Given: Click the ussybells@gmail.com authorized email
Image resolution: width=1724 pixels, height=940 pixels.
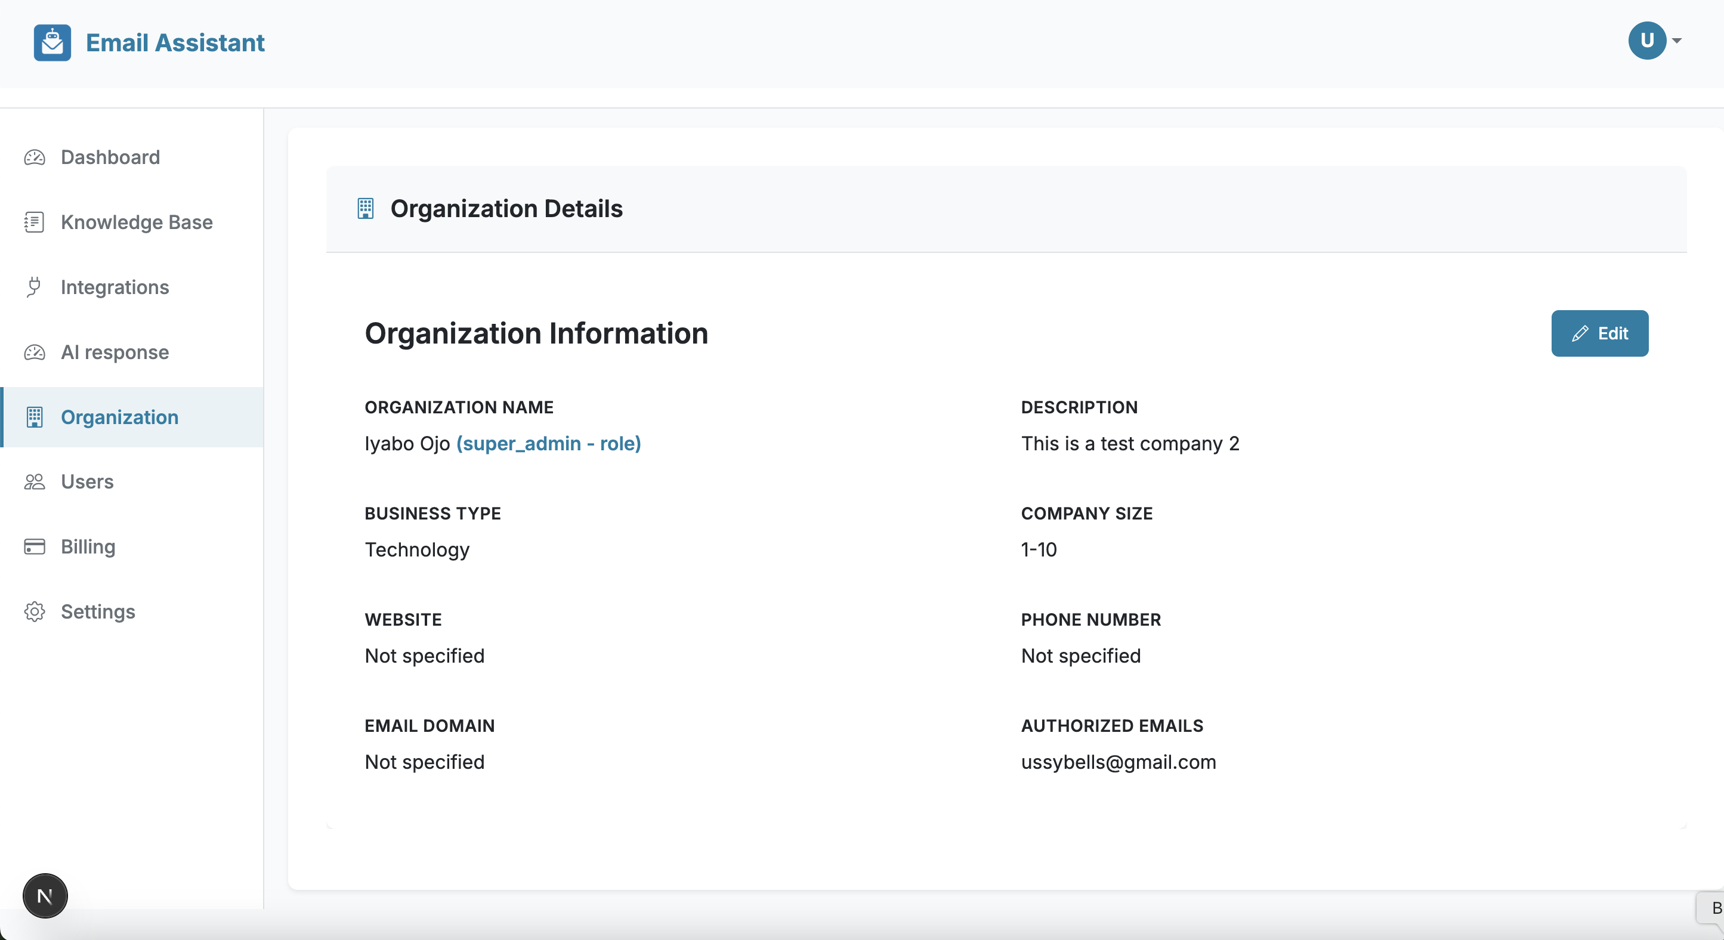Looking at the screenshot, I should [x=1119, y=762].
